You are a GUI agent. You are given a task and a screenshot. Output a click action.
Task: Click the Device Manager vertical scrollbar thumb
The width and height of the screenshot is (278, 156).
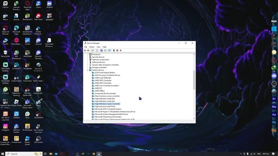(194, 80)
